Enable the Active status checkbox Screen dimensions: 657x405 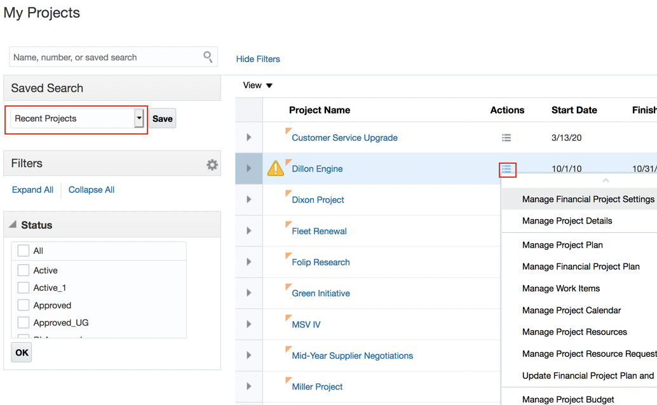[24, 270]
